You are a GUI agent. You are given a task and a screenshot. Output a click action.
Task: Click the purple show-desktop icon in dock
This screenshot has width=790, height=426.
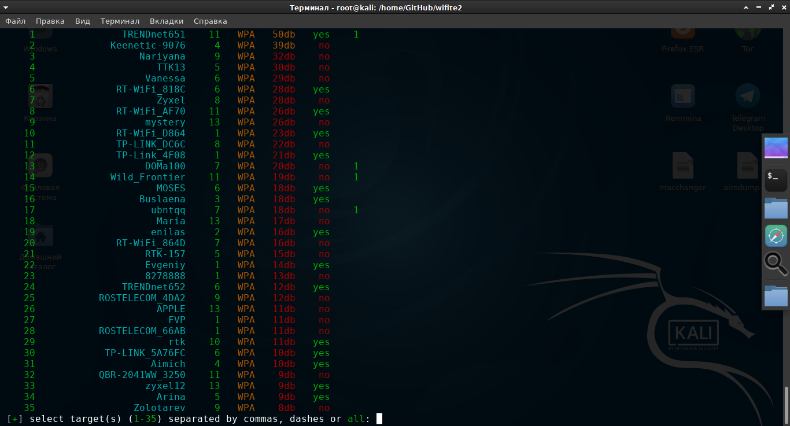776,147
